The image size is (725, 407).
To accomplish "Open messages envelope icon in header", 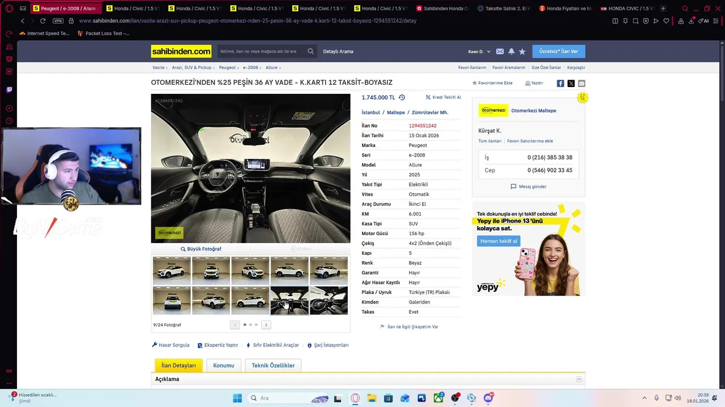I will [500, 51].
